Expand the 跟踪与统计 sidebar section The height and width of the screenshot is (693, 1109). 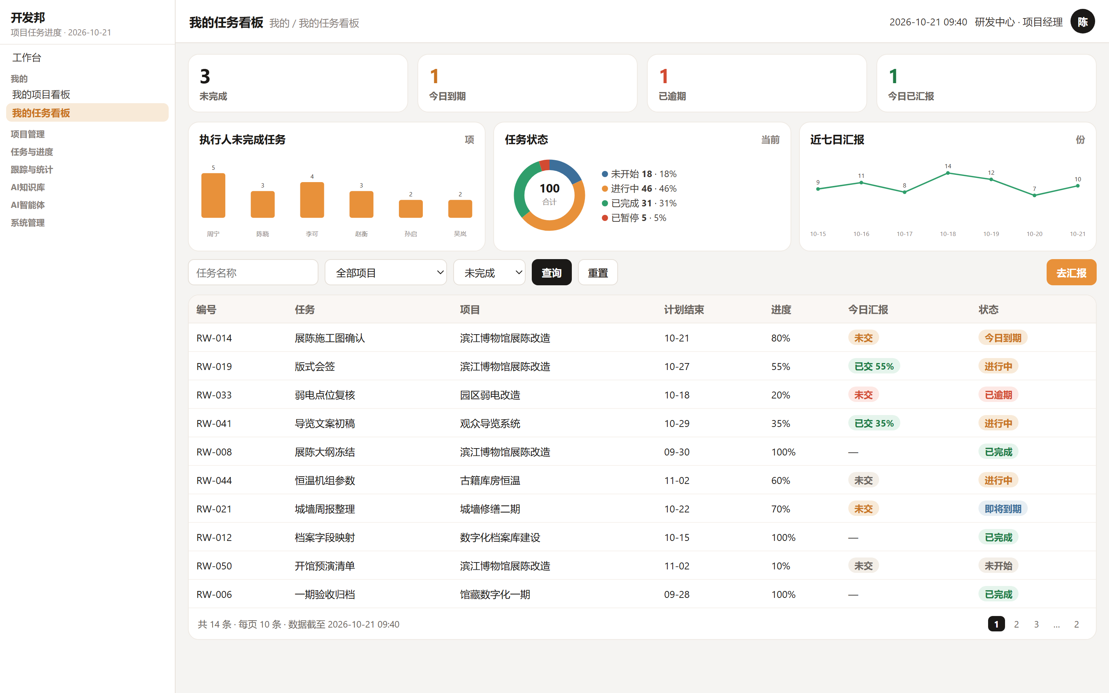pyautogui.click(x=32, y=169)
